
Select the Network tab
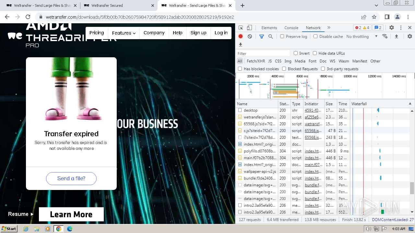click(x=313, y=28)
